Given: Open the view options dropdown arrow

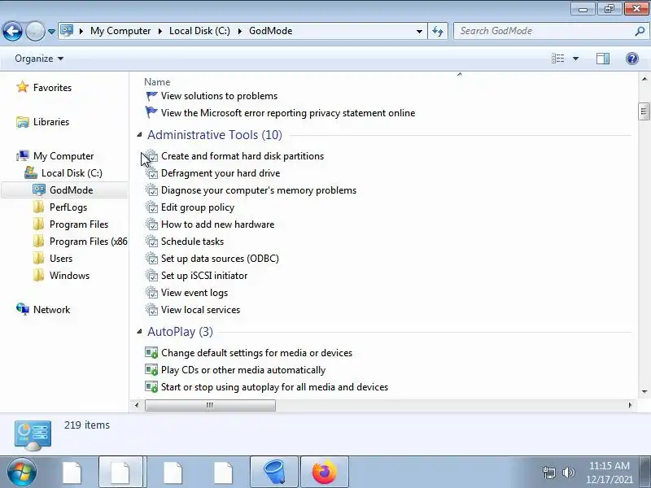Looking at the screenshot, I should (x=575, y=59).
